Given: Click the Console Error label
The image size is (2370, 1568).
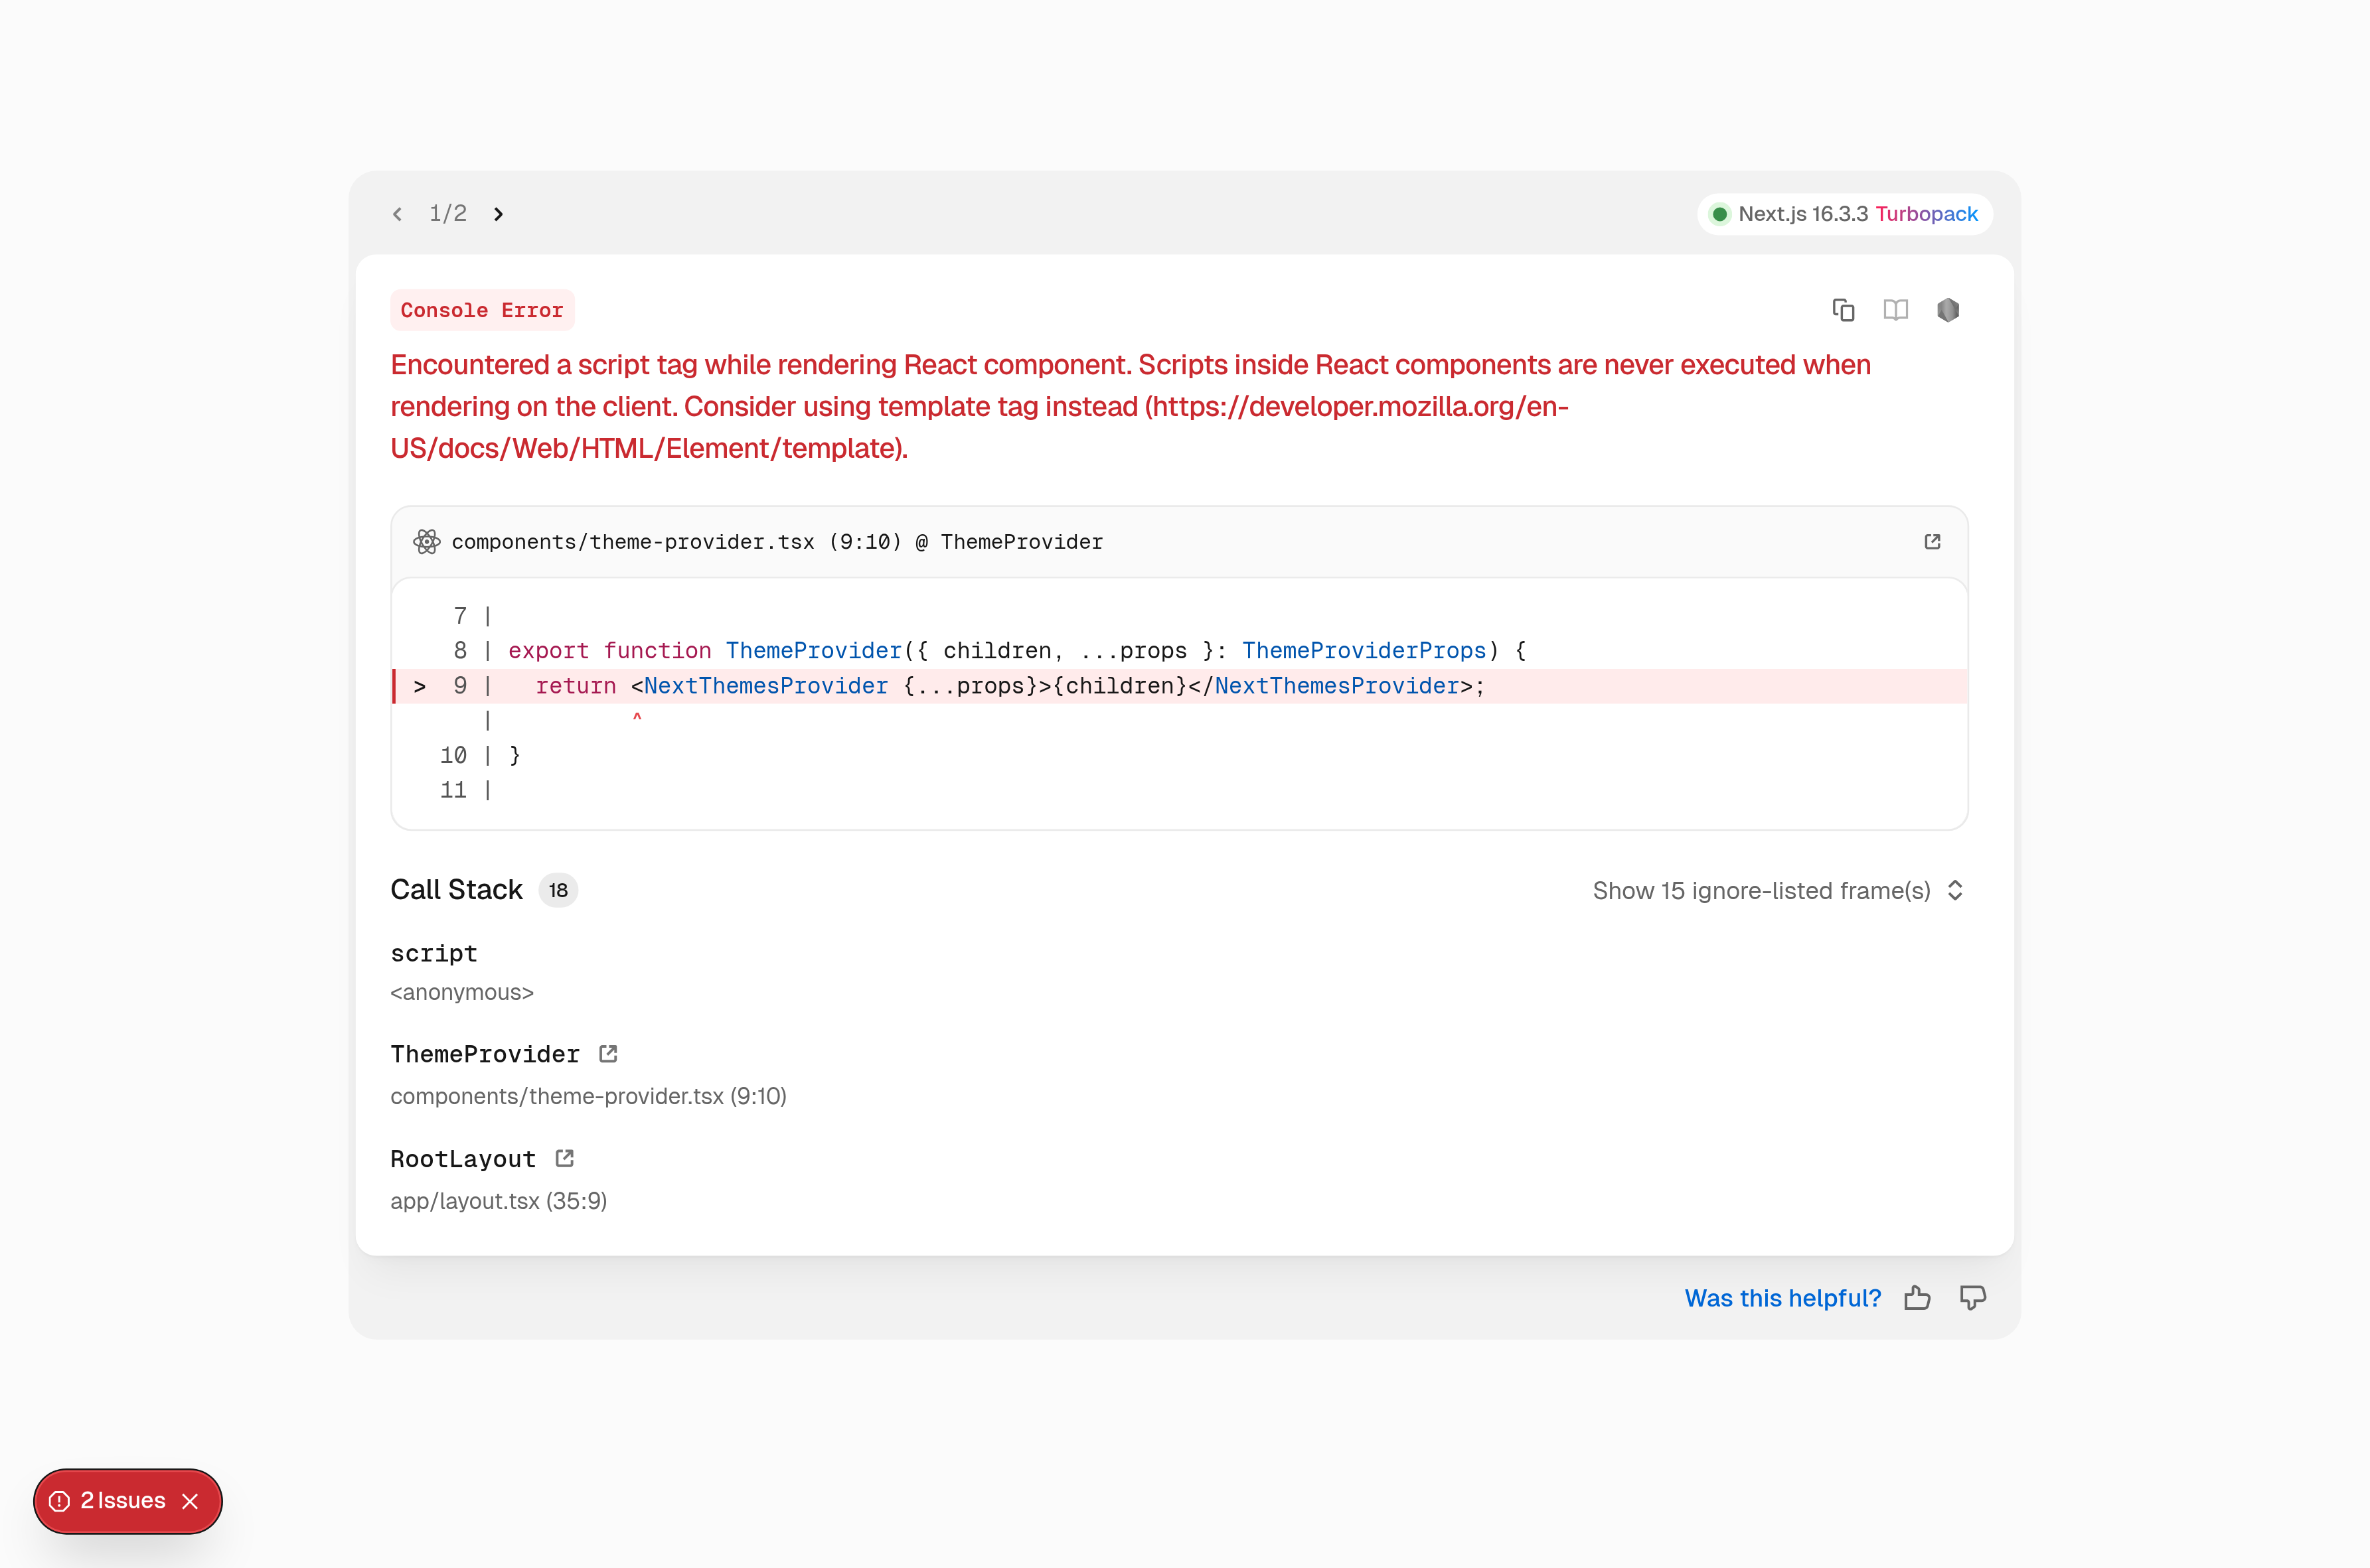Looking at the screenshot, I should pyautogui.click(x=482, y=310).
